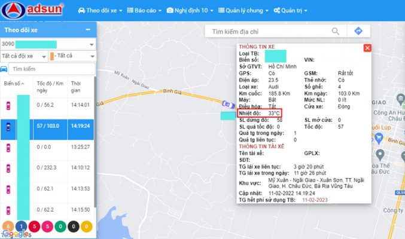Collapse the Theo dõi xe panel
Image resolution: width=405 pixels, height=239 pixels.
click(x=88, y=29)
